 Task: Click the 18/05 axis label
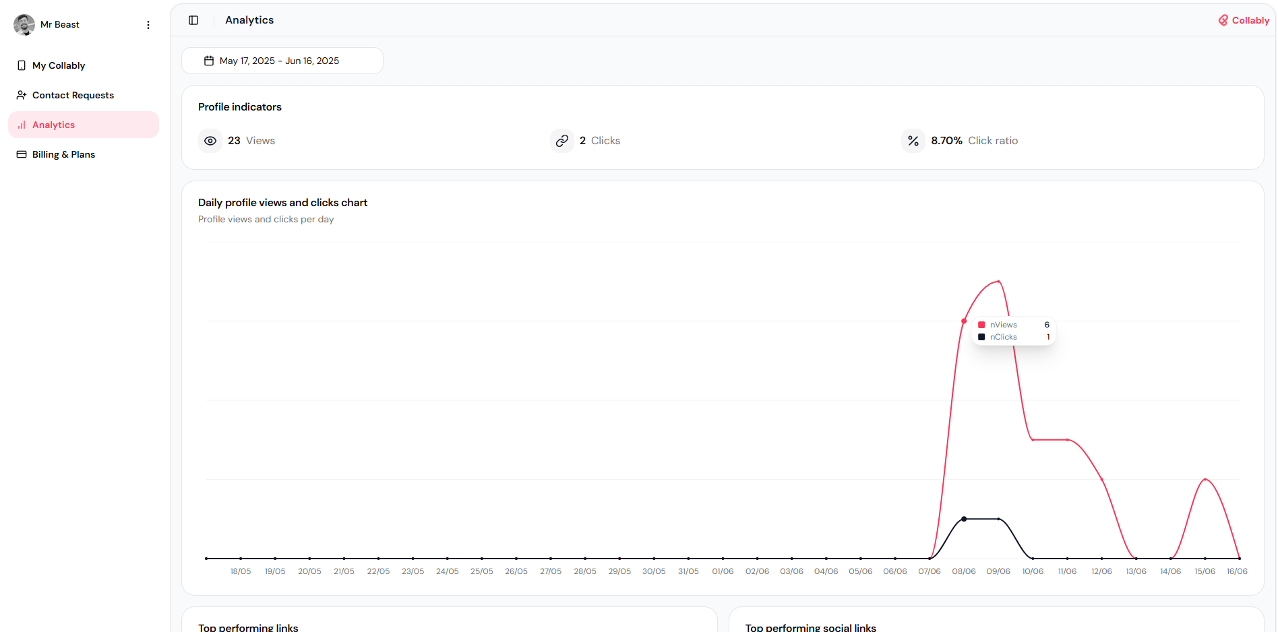(x=241, y=571)
